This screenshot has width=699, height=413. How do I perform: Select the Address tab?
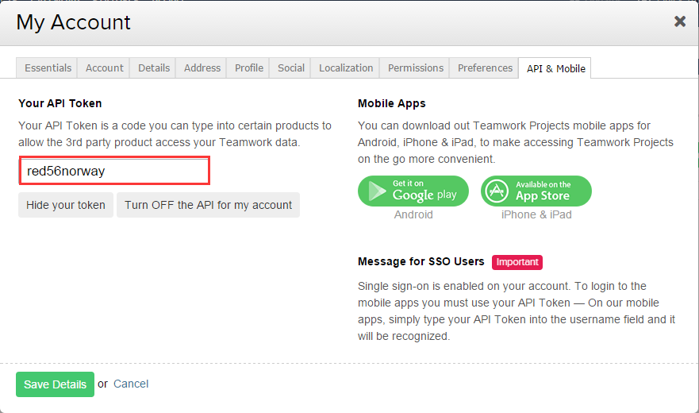pos(202,68)
